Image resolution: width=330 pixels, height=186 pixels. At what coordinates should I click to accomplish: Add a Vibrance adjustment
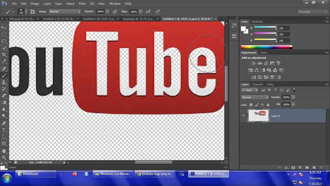click(278, 63)
